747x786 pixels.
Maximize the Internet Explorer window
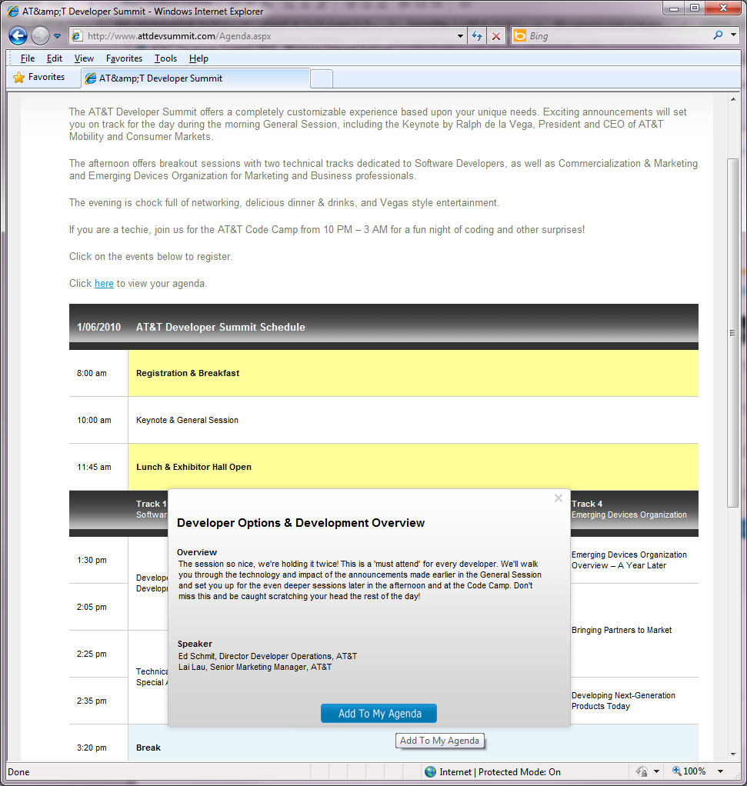(695, 8)
